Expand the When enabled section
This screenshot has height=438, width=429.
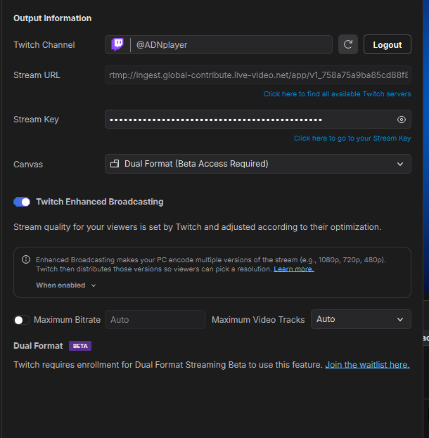pyautogui.click(x=65, y=285)
